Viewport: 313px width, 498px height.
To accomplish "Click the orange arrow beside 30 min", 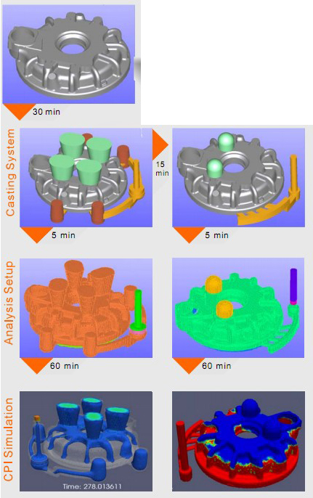I will [x=19, y=110].
